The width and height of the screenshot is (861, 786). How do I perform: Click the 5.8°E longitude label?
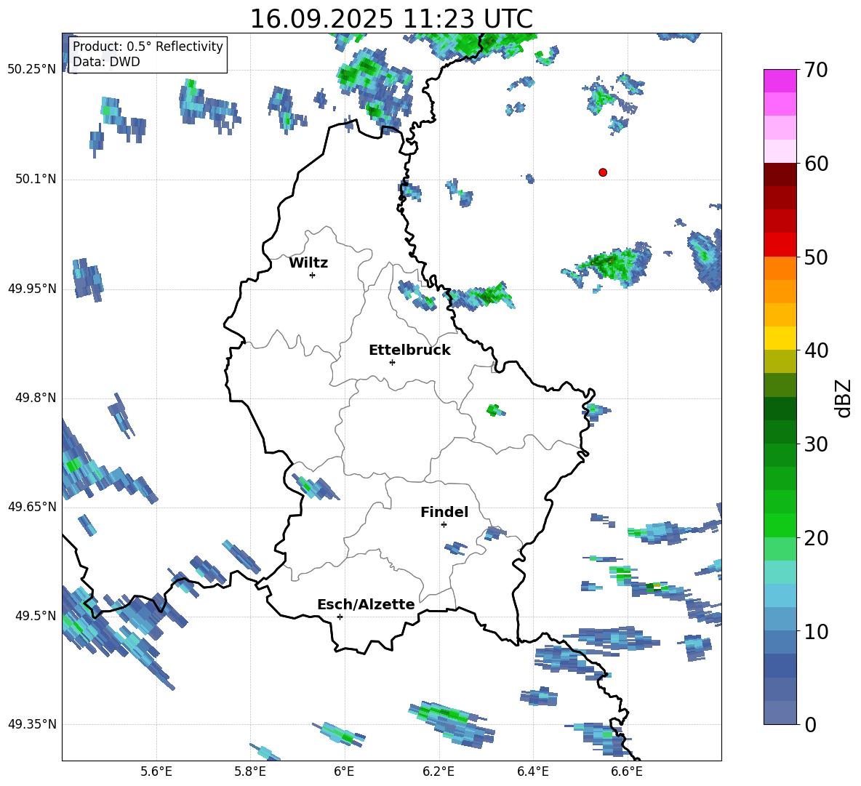250,771
